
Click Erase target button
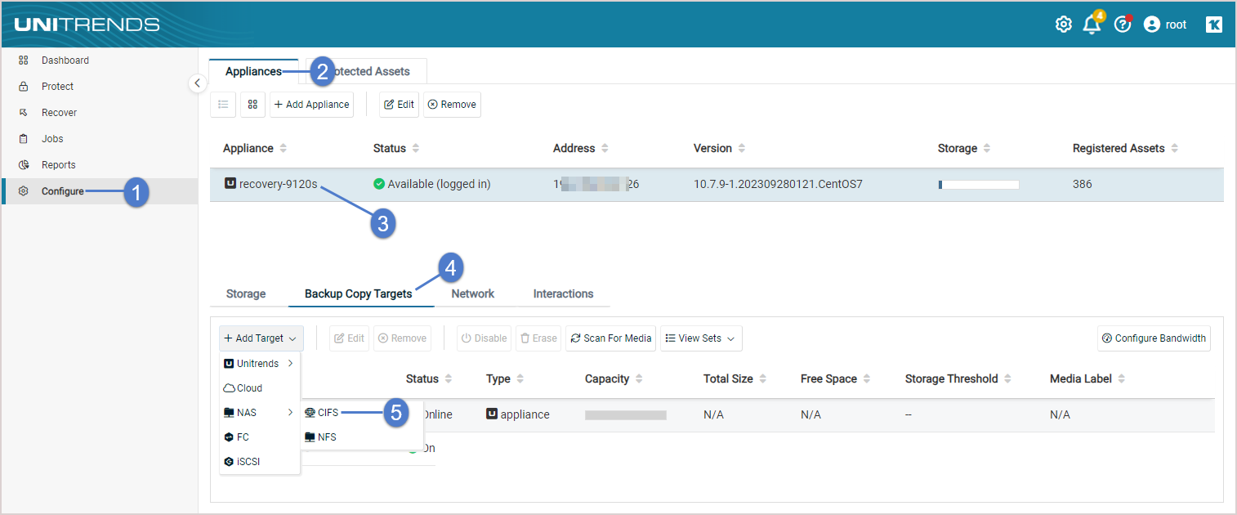pyautogui.click(x=538, y=338)
